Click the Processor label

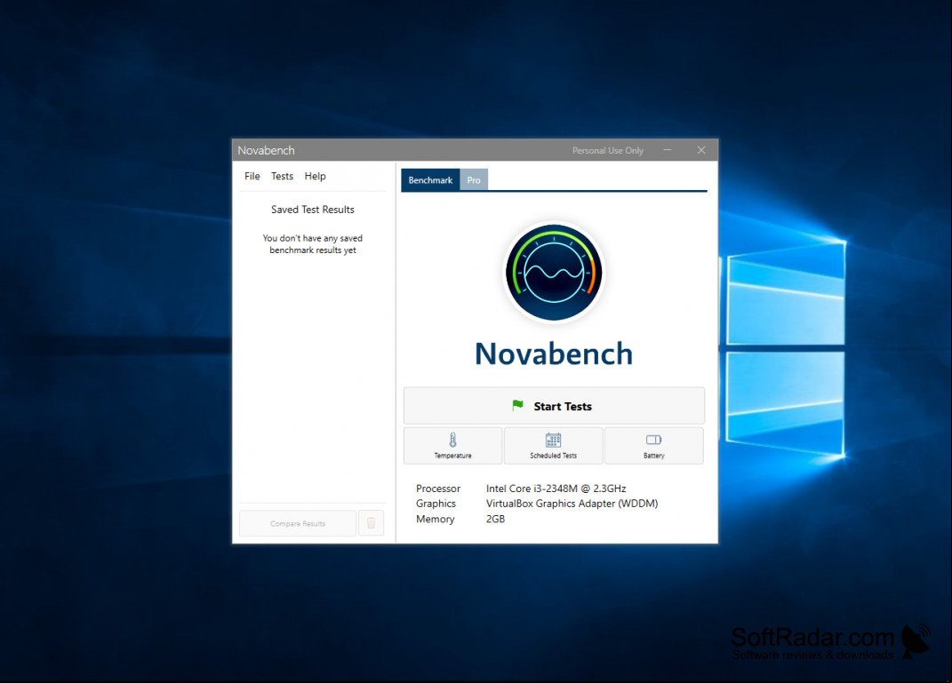pos(437,488)
